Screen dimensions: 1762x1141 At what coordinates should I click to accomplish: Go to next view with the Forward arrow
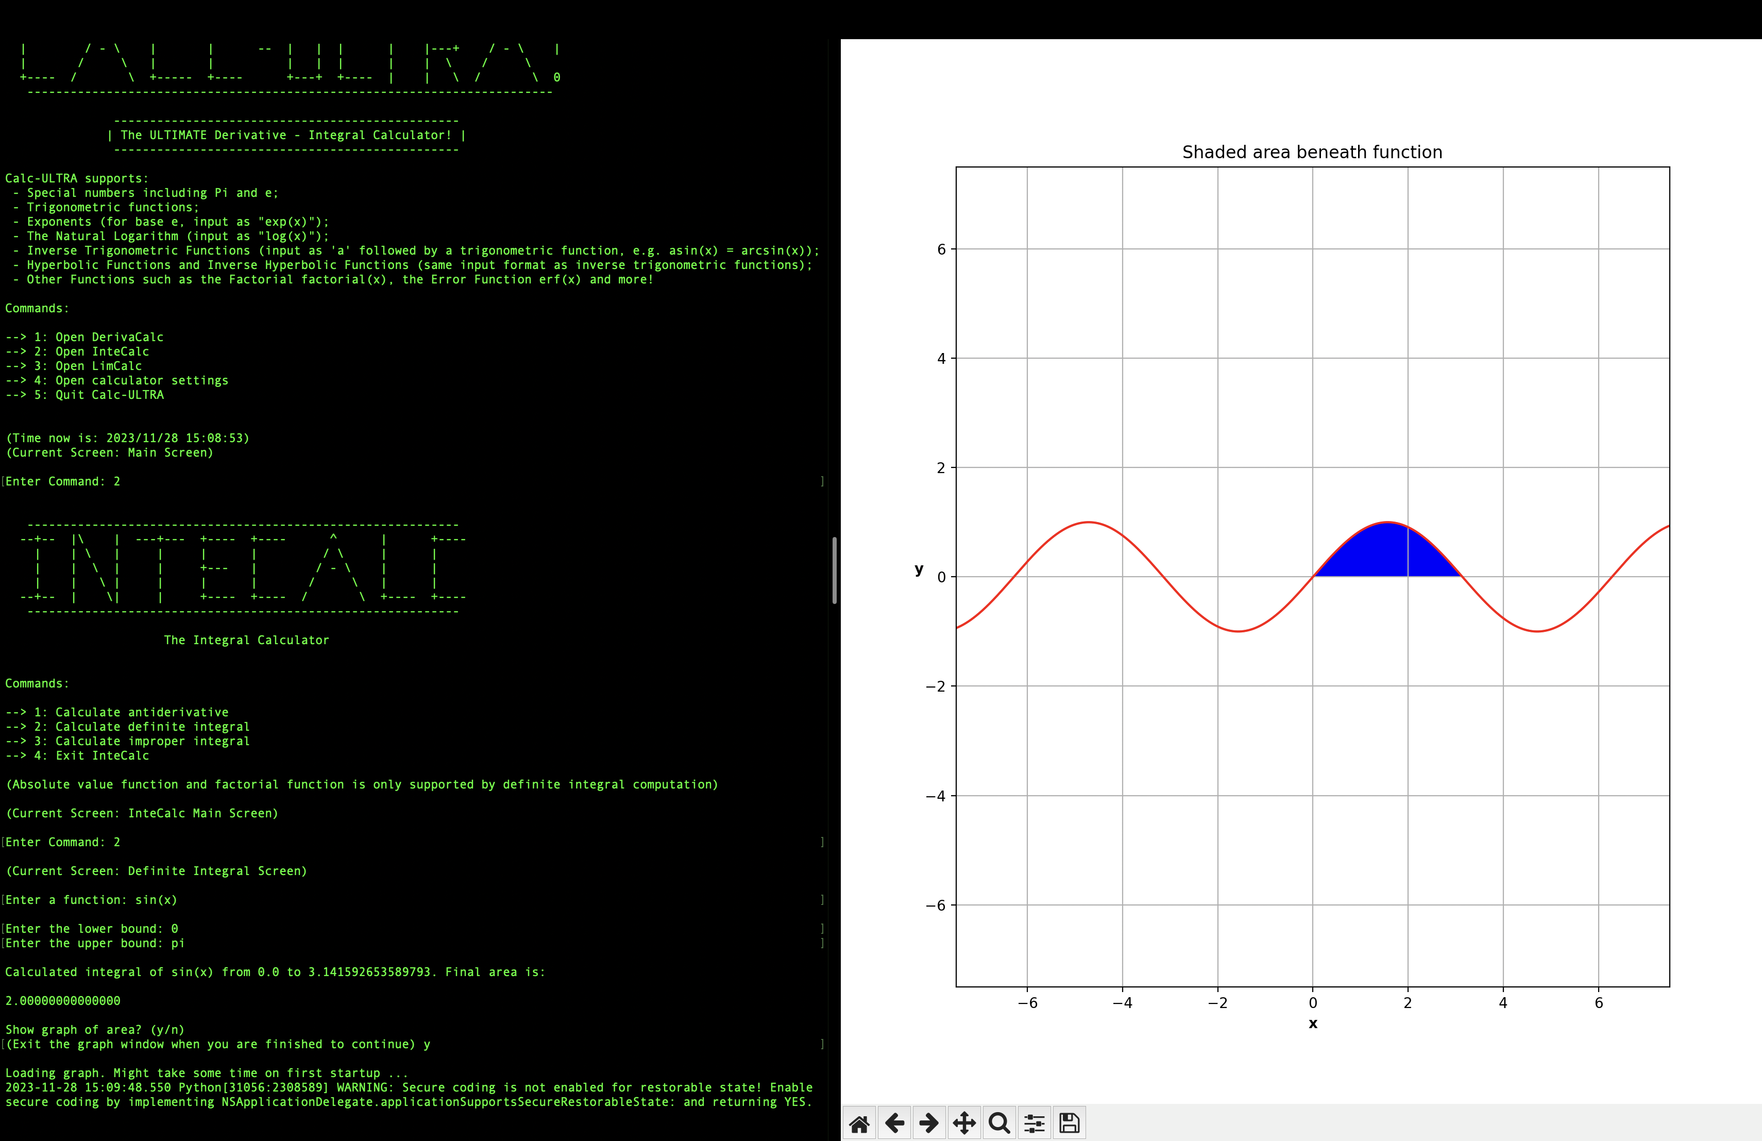(x=929, y=1122)
